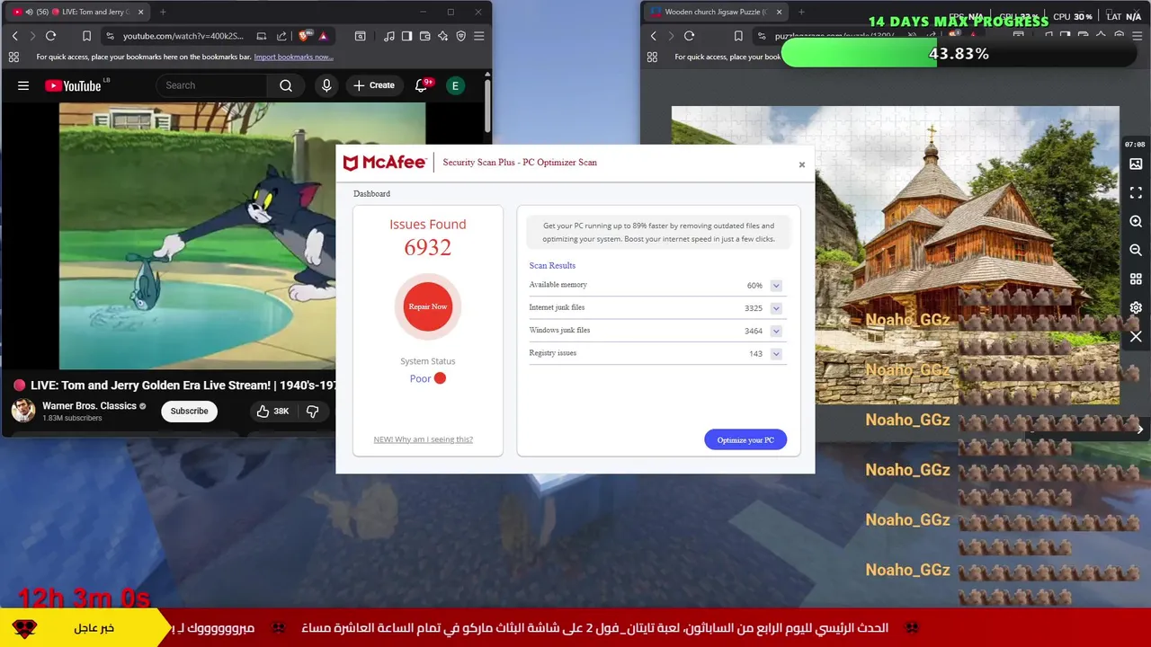Switch to Wooden church Jigsaw Puzzle tab
Screen dimensions: 1151x647
coord(715,12)
